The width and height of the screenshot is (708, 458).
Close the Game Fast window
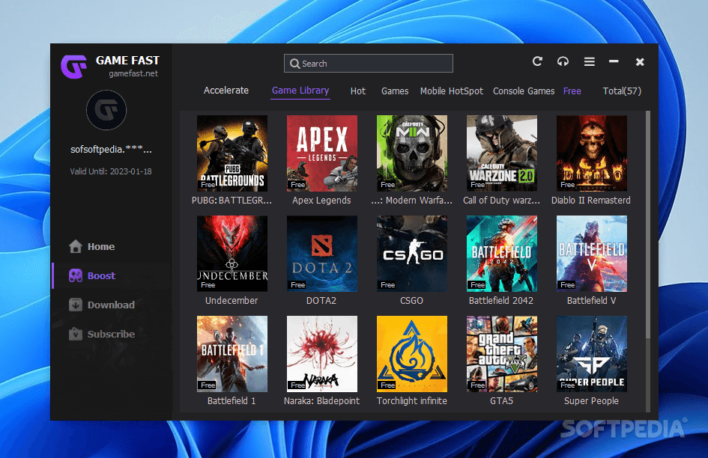coord(640,62)
